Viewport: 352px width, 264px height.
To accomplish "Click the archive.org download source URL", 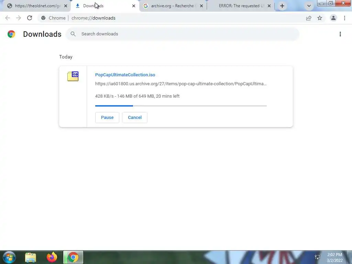I will [x=181, y=84].
